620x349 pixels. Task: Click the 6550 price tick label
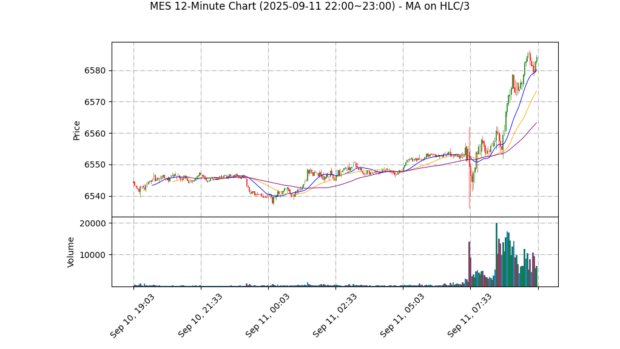click(x=95, y=165)
